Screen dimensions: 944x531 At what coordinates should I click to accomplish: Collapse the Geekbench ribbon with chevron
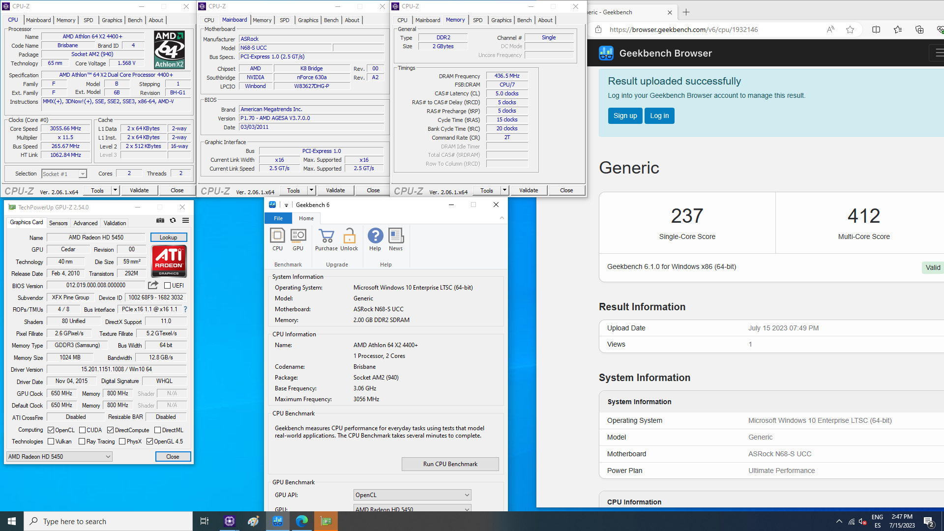tap(501, 218)
